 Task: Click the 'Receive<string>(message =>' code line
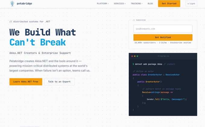click(157, 92)
